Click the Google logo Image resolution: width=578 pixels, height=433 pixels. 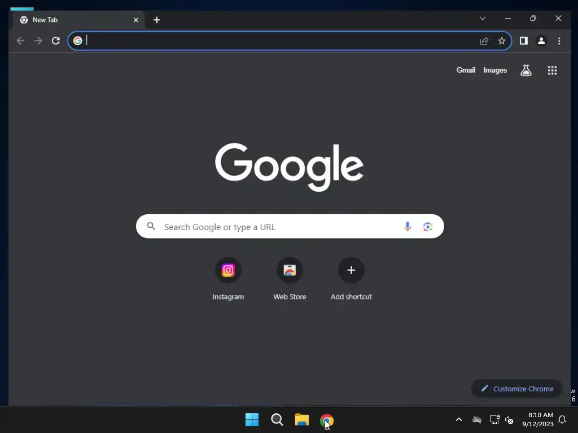coord(290,167)
